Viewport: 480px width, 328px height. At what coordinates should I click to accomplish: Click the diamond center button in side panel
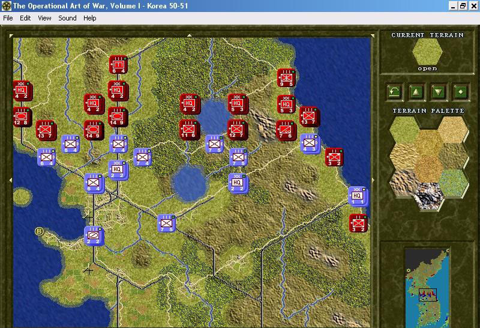click(461, 92)
